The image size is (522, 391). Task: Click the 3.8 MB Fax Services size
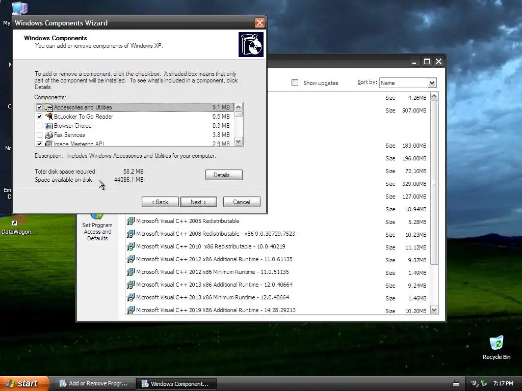click(x=221, y=135)
